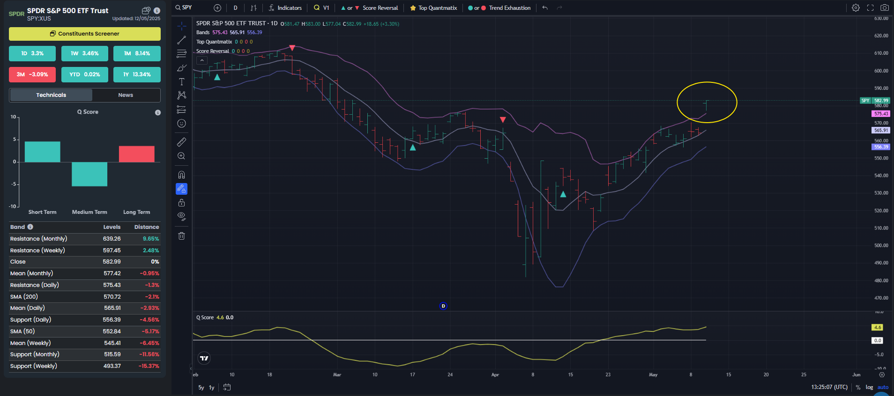Toggle auto scale mode
The height and width of the screenshot is (396, 894).
coord(883,388)
